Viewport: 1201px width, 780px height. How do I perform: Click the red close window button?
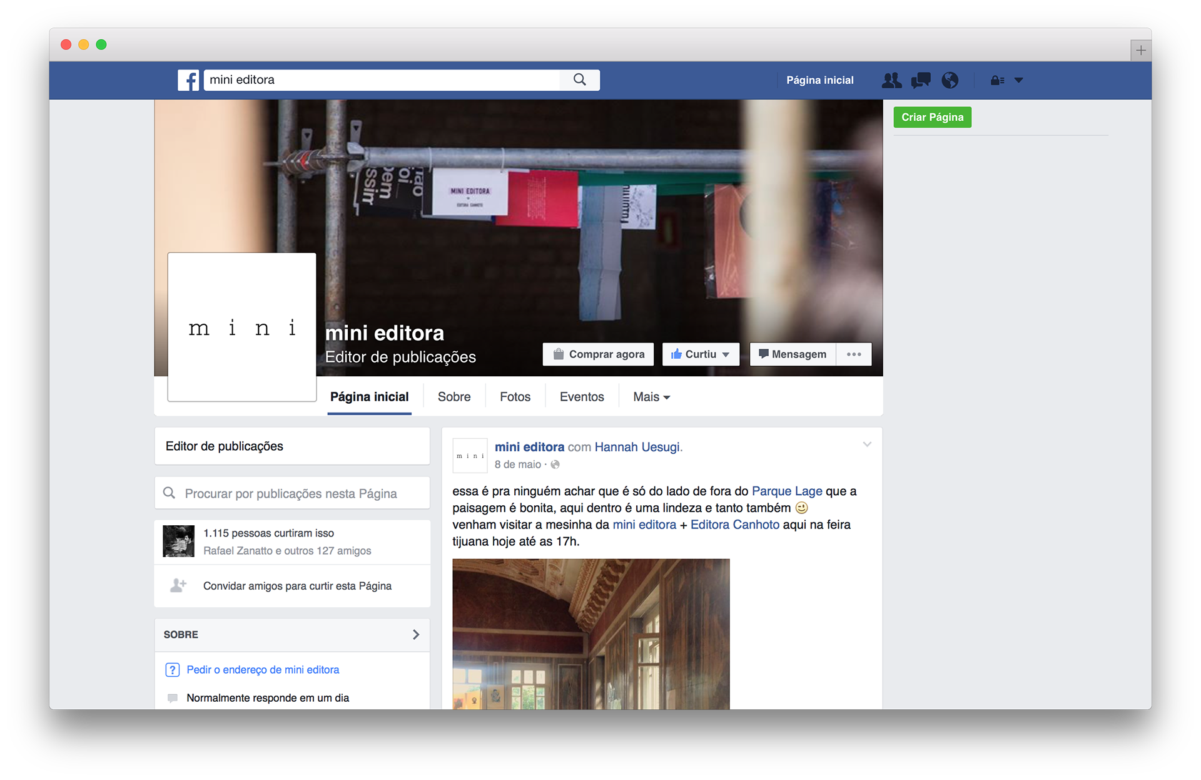click(66, 44)
